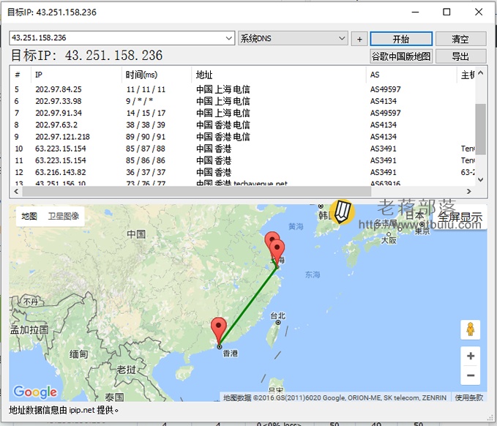Click the 香港 city label on map
497x426 pixels.
(231, 354)
